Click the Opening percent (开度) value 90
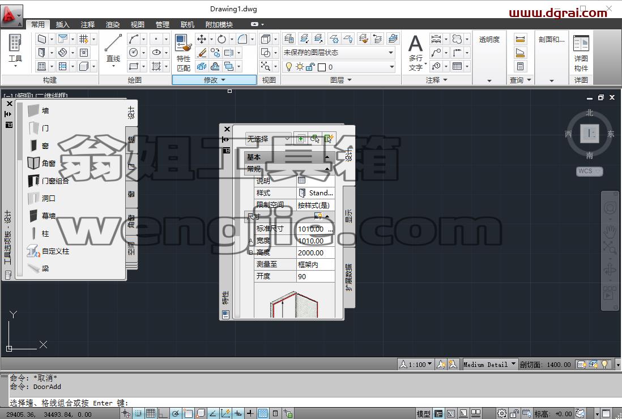The width and height of the screenshot is (622, 419). tap(316, 276)
